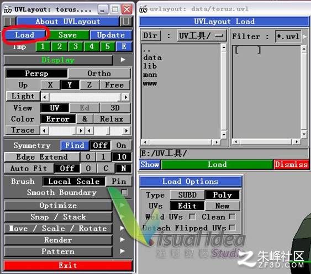The height and width of the screenshot is (274, 311).
Task: Open the Dir dropdown showing UV工具/
Action: click(x=201, y=36)
